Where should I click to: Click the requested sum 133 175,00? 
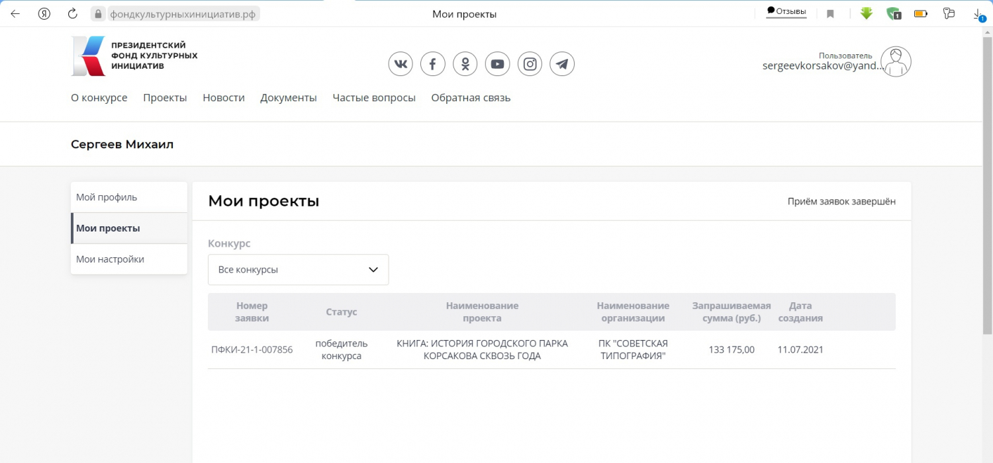[x=732, y=350]
